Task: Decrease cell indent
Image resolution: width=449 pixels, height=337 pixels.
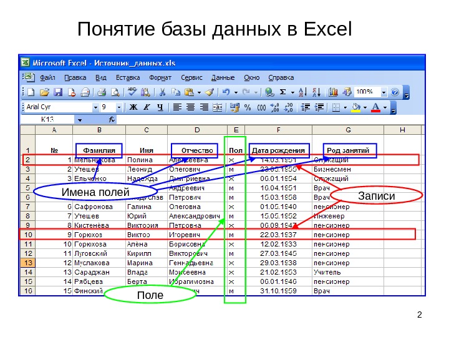Action: pyautogui.click(x=305, y=107)
